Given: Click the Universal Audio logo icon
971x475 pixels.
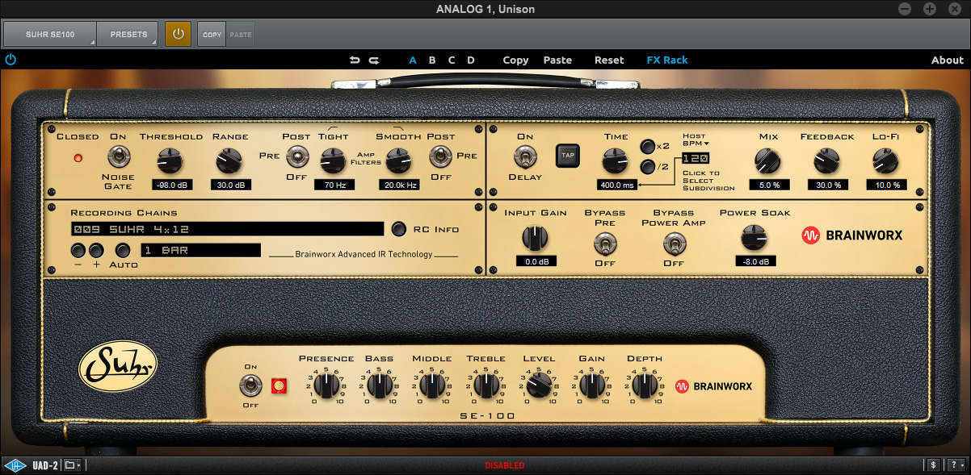Looking at the screenshot, I should (x=14, y=465).
